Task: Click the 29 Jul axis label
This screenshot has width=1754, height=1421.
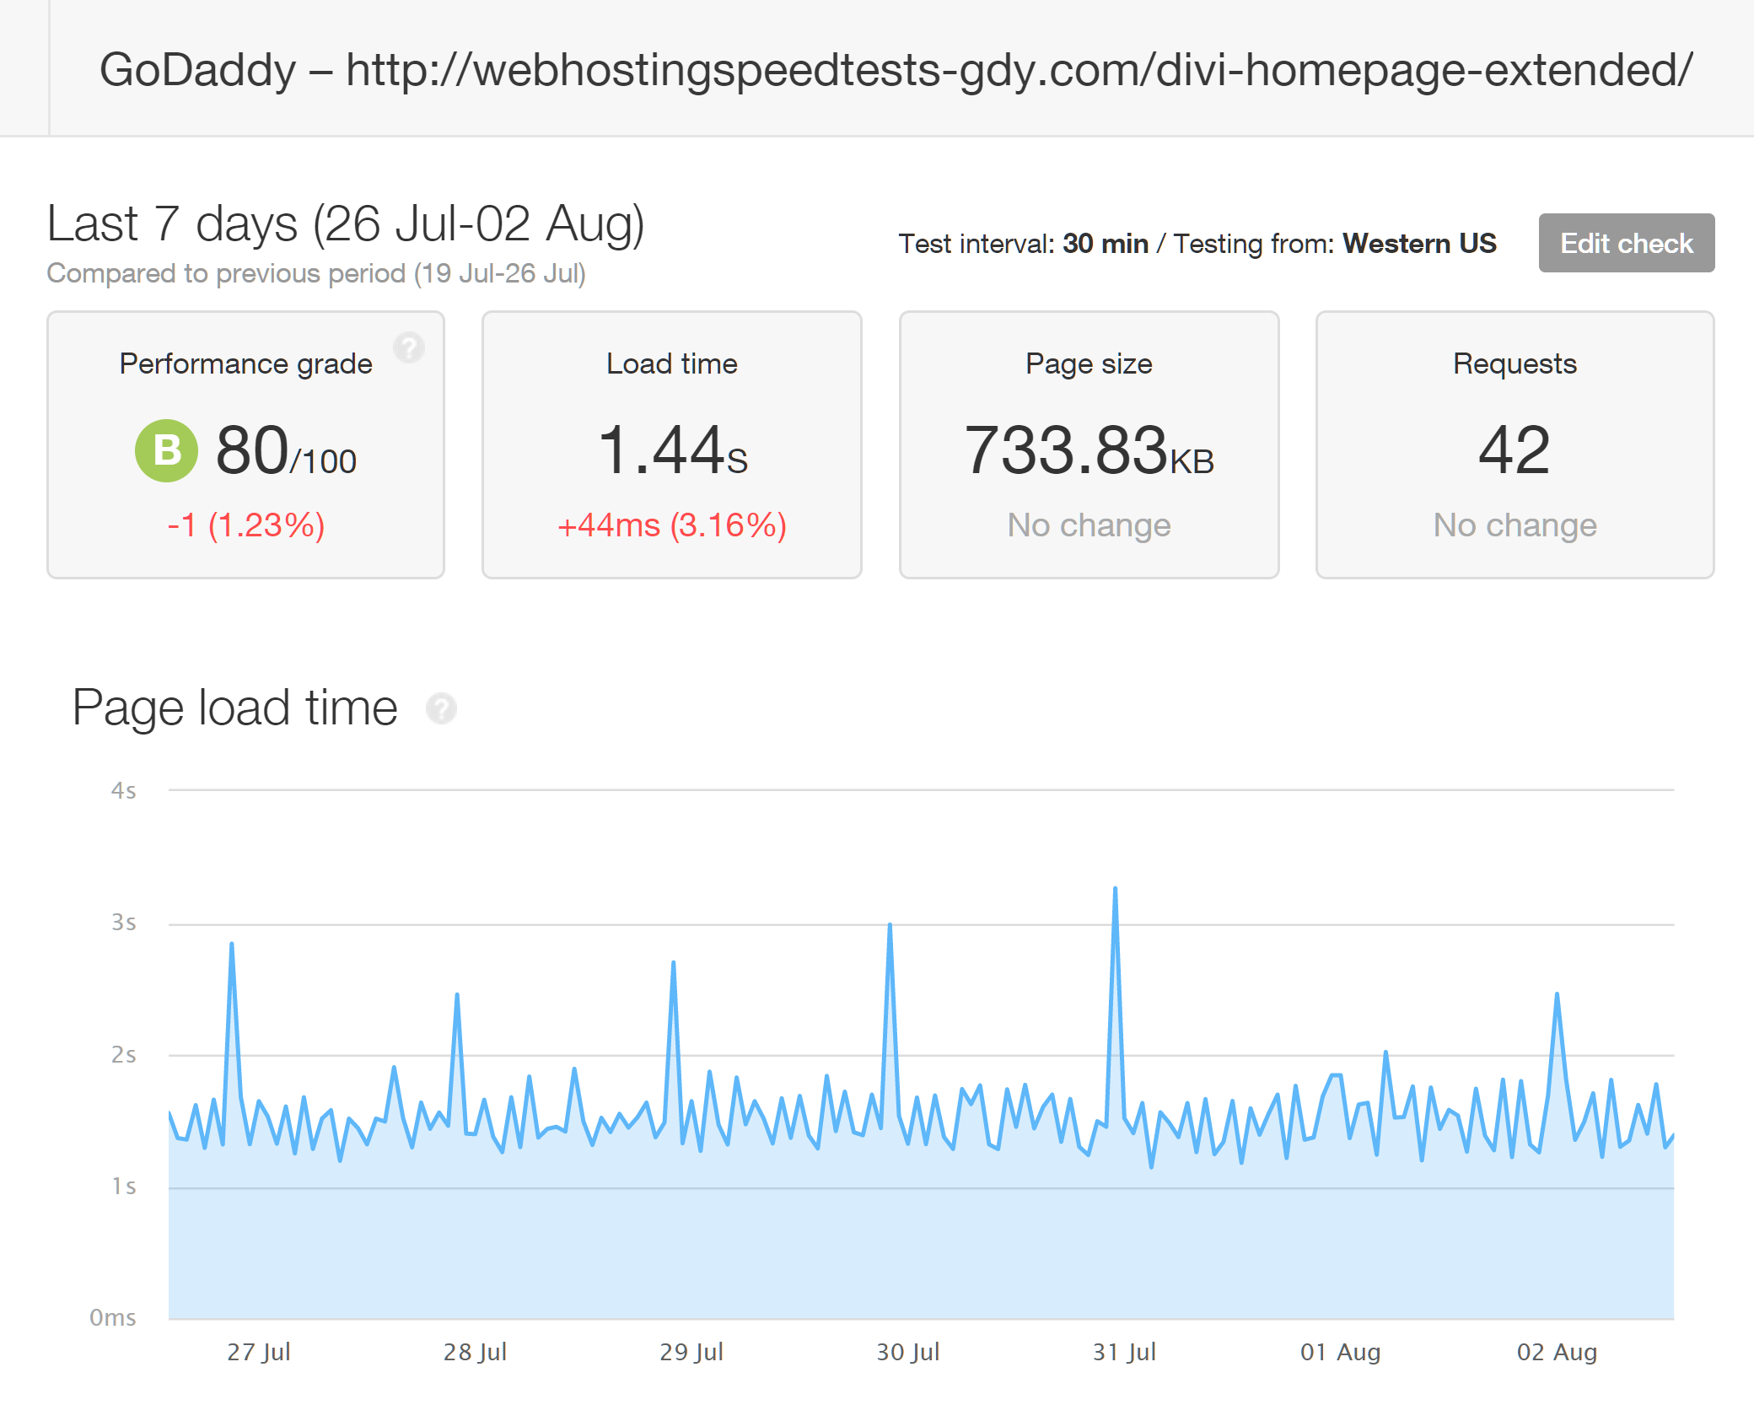Action: pyautogui.click(x=691, y=1352)
